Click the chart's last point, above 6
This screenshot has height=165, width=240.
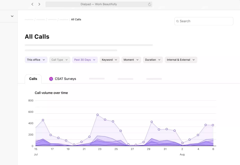[x=213, y=125]
